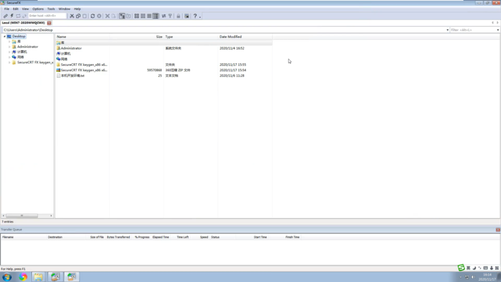Click the Cut scissors icon
501x282 pixels.
click(72, 16)
